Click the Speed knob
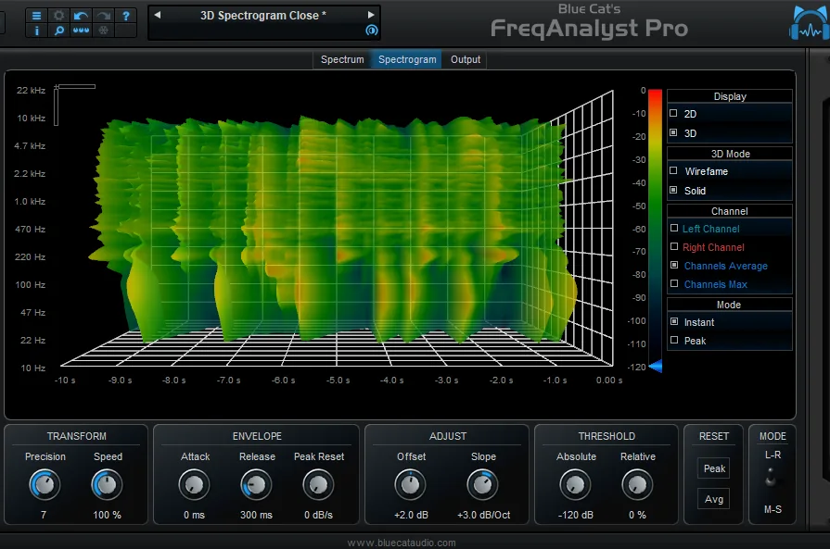 point(108,485)
